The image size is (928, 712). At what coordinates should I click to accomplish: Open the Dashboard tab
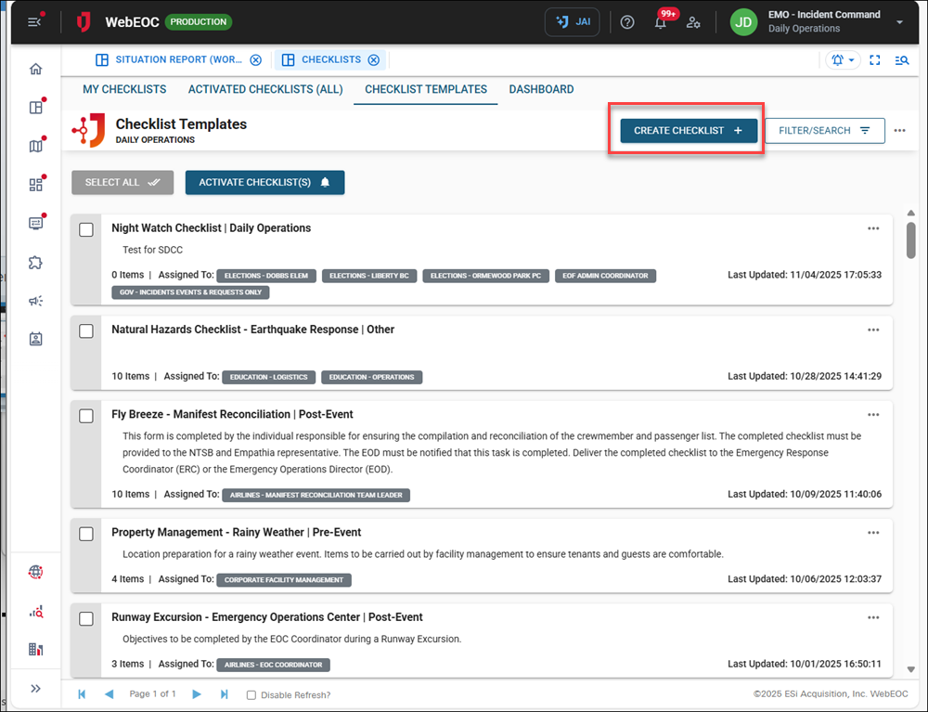(541, 90)
